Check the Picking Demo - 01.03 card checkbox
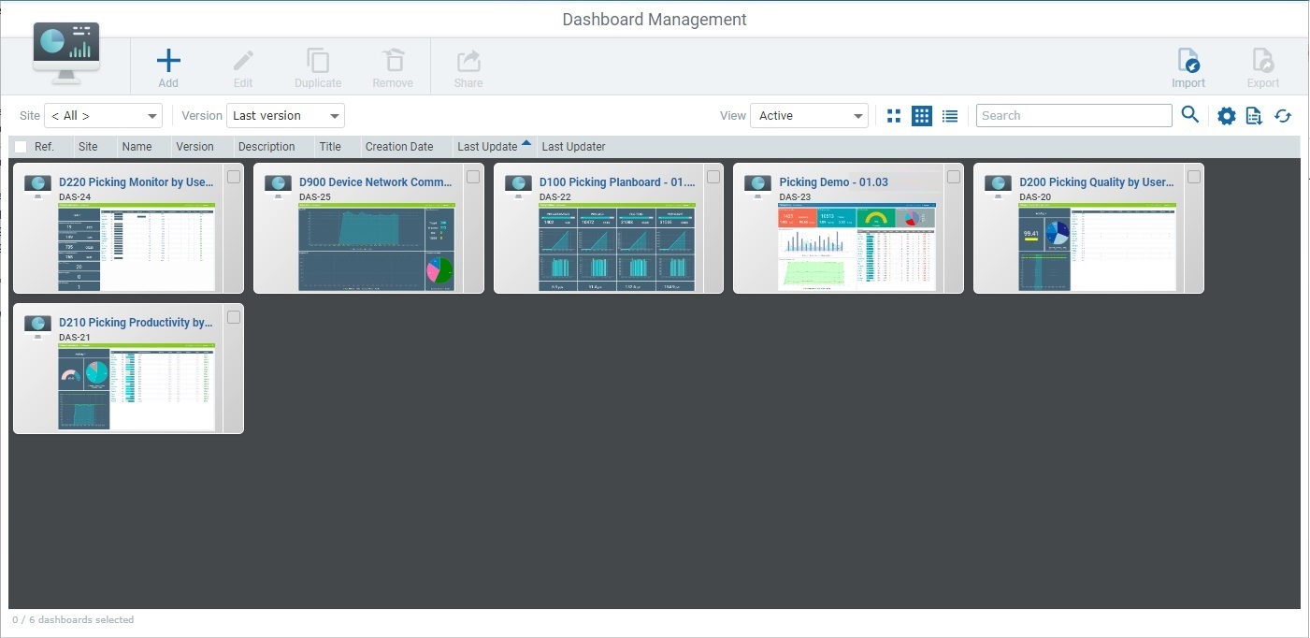The image size is (1310, 638). tap(954, 176)
